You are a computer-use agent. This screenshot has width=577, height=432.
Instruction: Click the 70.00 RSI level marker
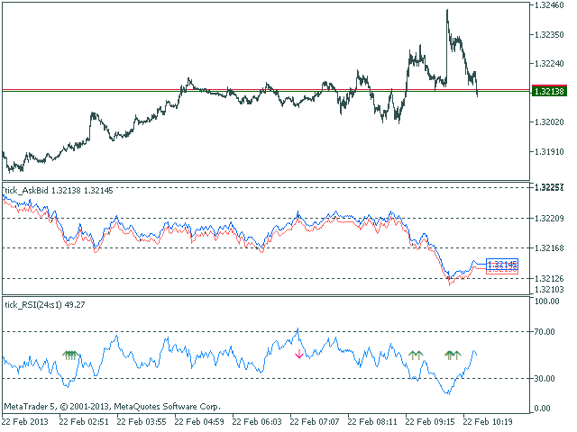tap(545, 332)
